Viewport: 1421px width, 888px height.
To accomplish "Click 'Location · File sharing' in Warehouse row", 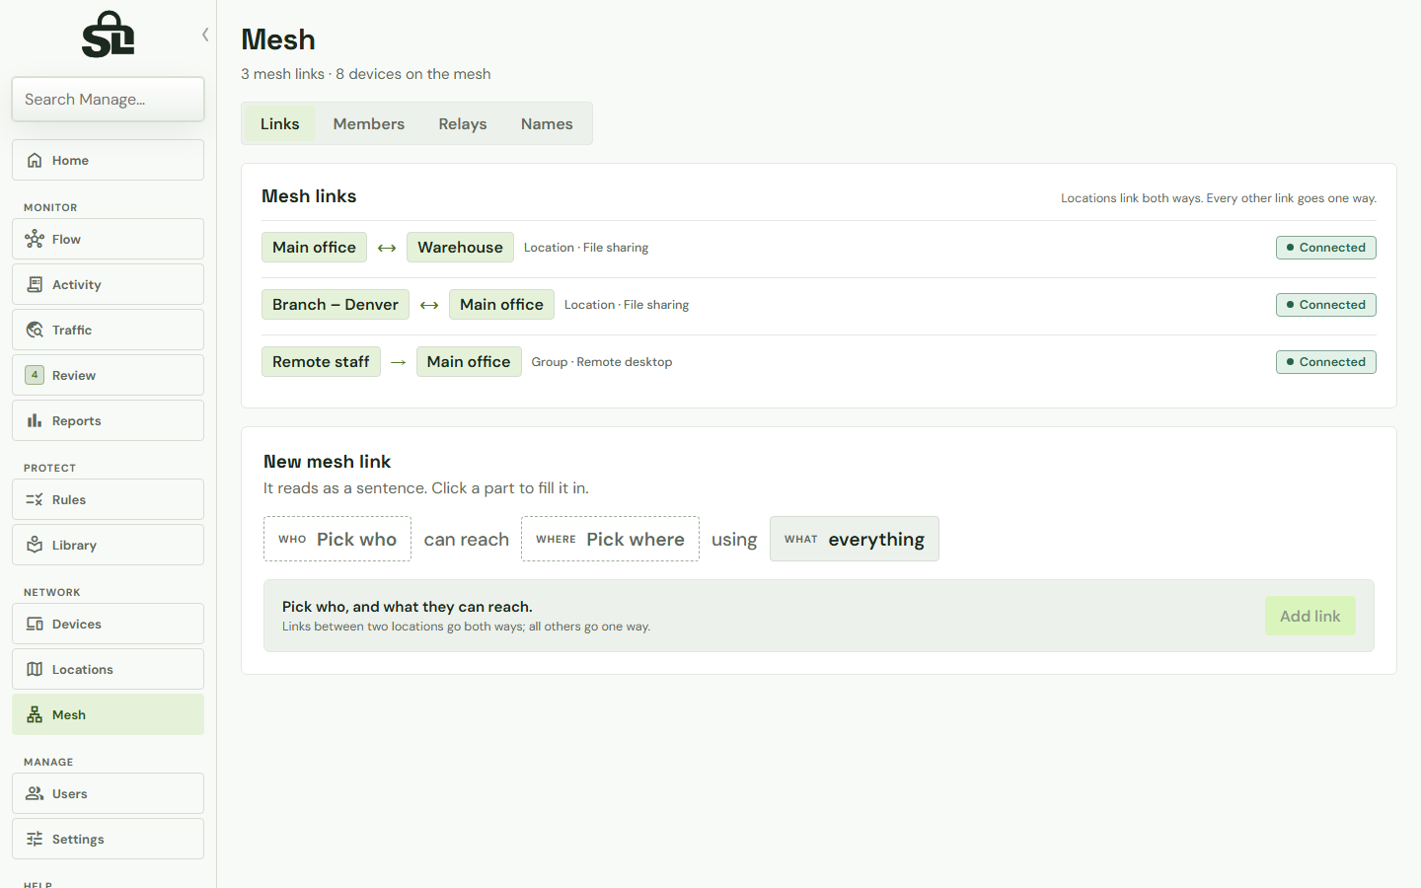I will 586,248.
